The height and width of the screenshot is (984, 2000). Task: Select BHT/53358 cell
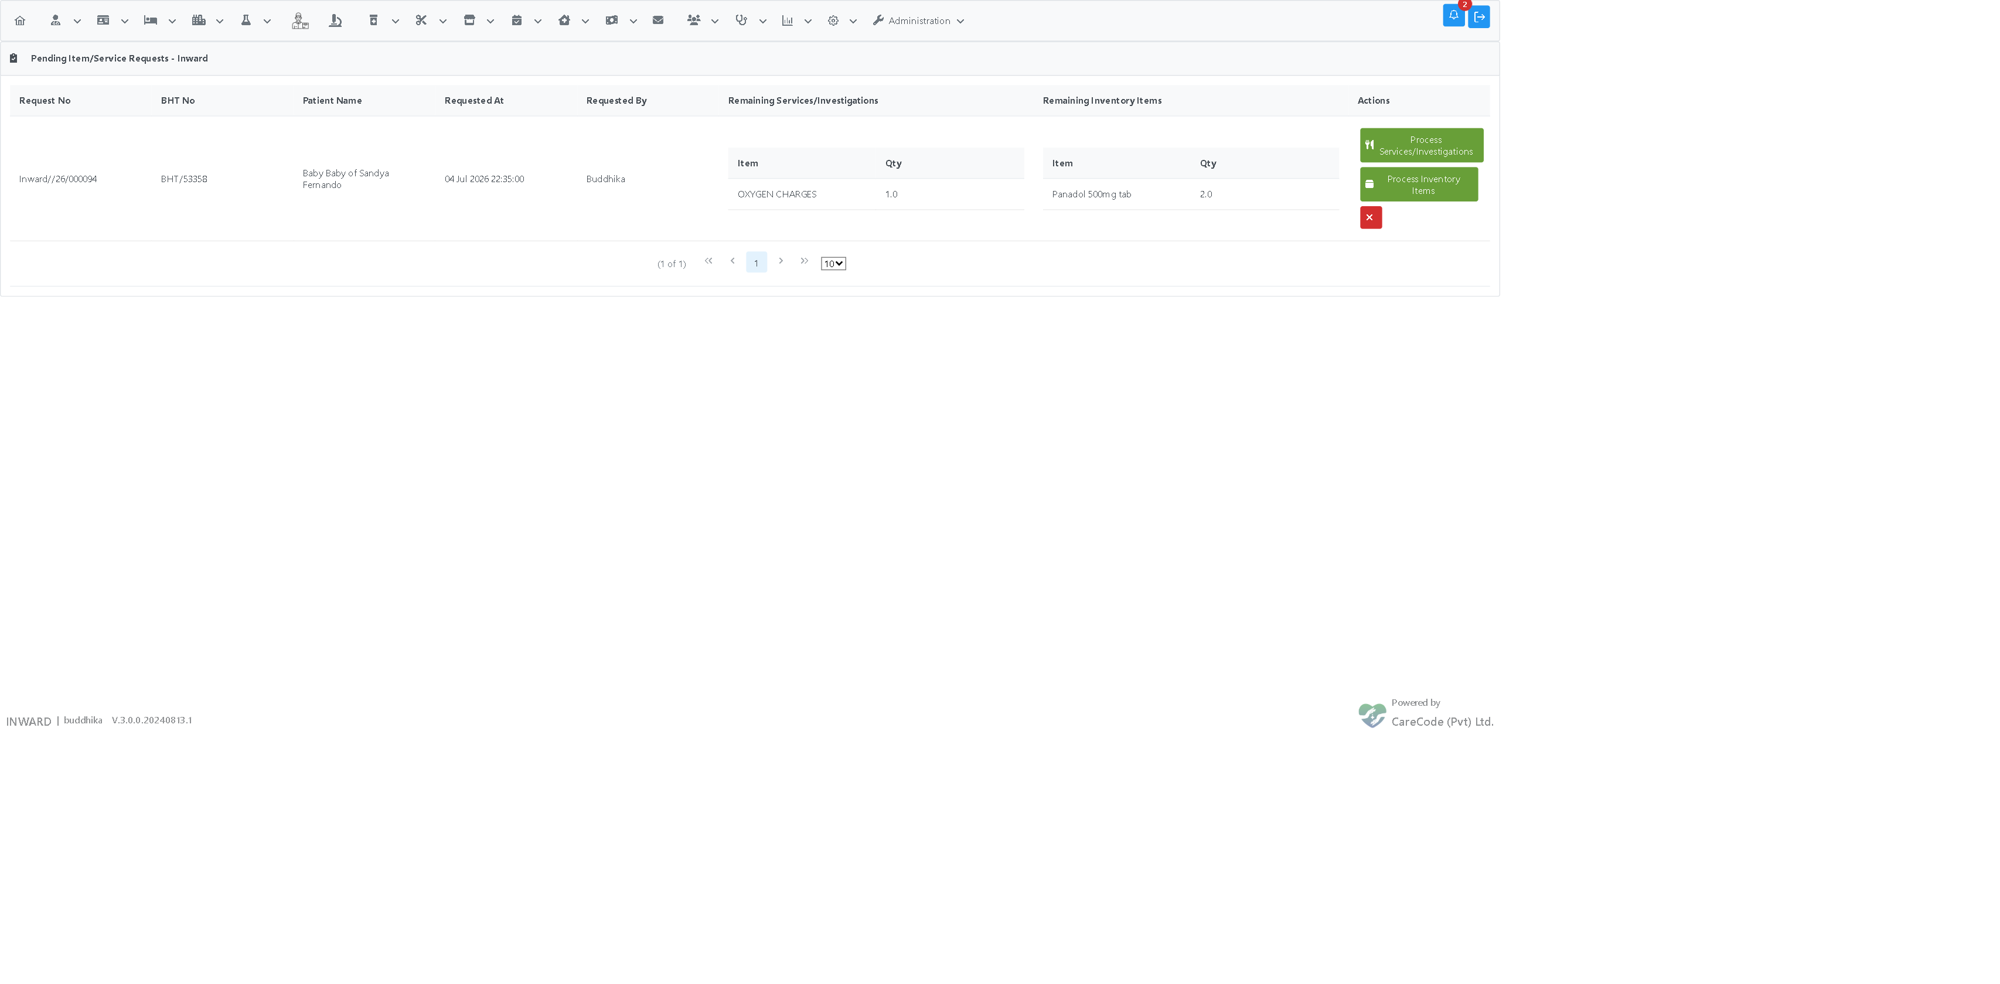pos(184,179)
